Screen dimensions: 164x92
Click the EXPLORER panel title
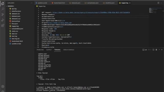click(x=11, y=3)
